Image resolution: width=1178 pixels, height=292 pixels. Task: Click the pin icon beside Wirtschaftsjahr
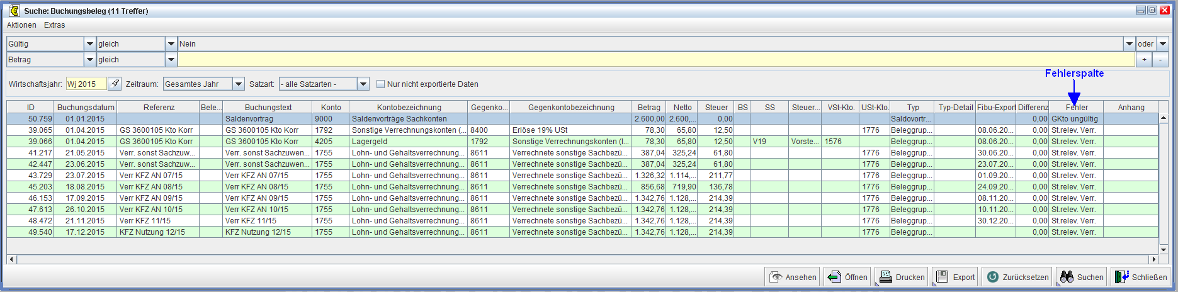coord(115,84)
